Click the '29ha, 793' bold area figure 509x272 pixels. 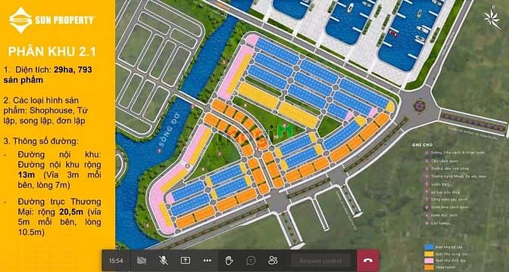[73, 70]
